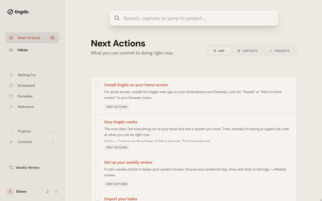Complete the "Set up your weekly review" task

tap(98, 162)
